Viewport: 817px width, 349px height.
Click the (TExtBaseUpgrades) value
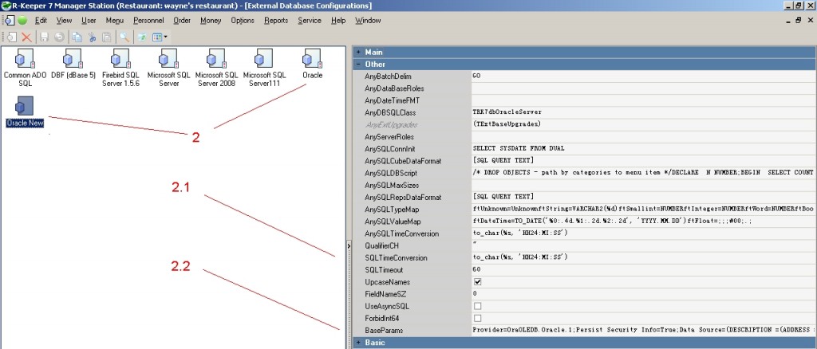tap(507, 124)
